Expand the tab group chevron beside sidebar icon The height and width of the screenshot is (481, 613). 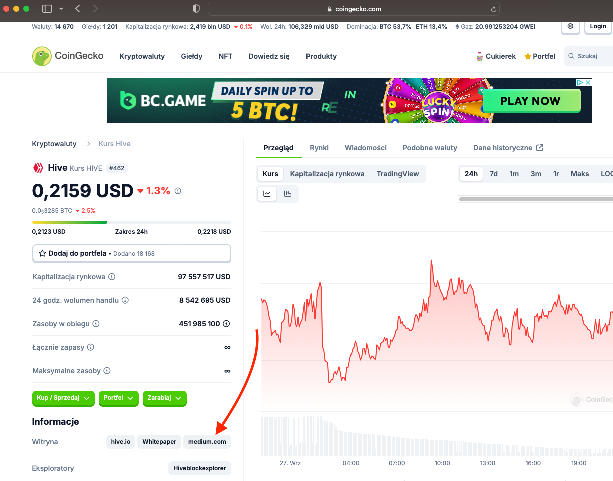click(x=61, y=9)
